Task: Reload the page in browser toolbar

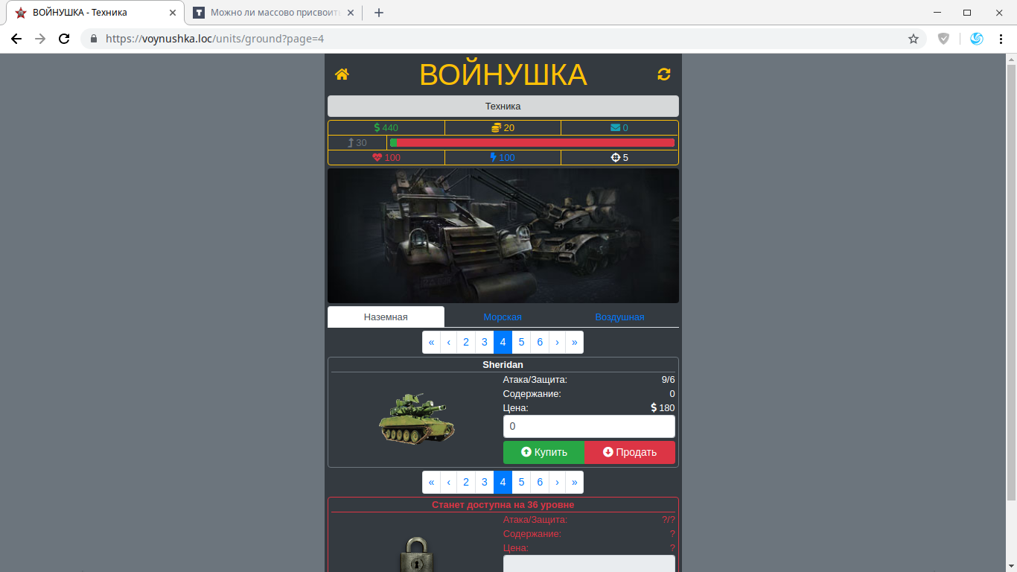Action: click(64, 39)
